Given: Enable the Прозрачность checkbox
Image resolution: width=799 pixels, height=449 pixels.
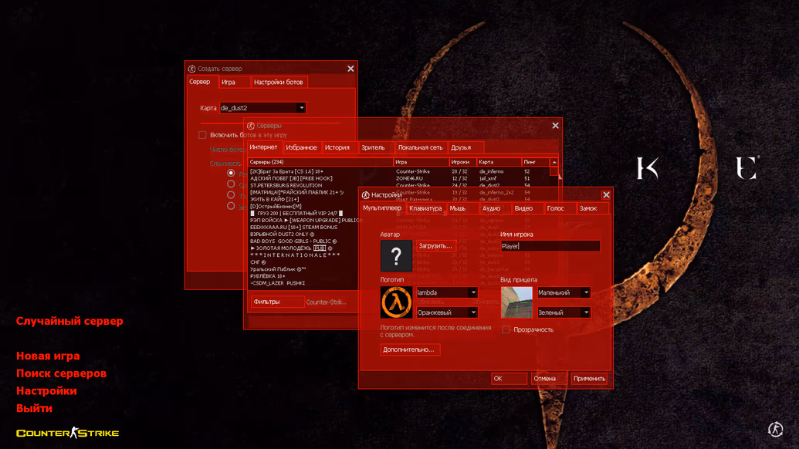Looking at the screenshot, I should pyautogui.click(x=506, y=329).
